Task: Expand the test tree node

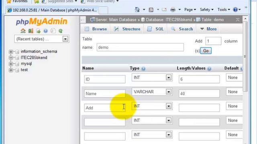Action: pos(11,70)
